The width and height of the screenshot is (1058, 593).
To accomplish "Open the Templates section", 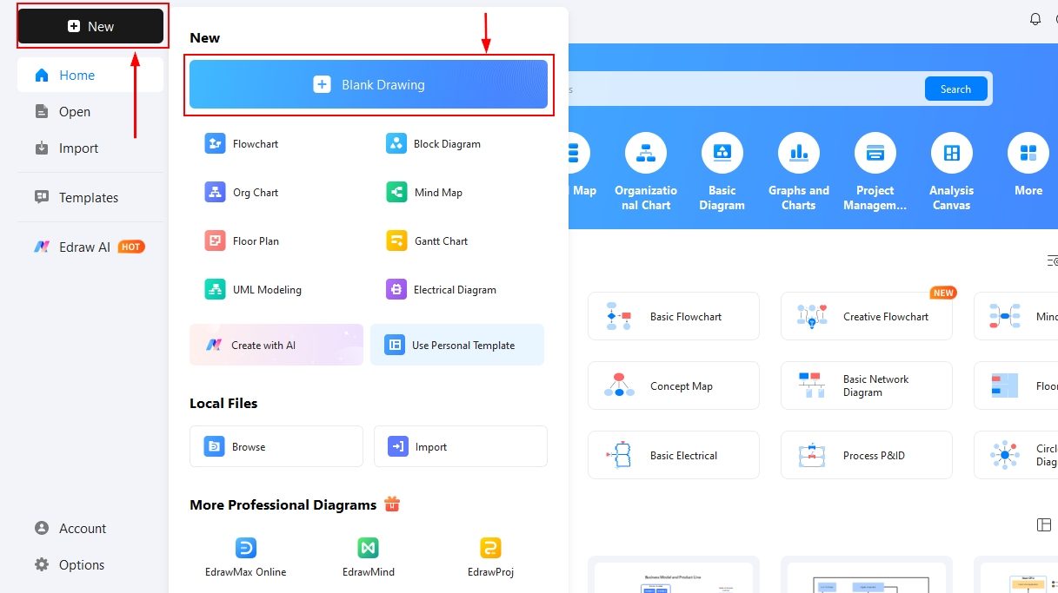I will [x=90, y=198].
